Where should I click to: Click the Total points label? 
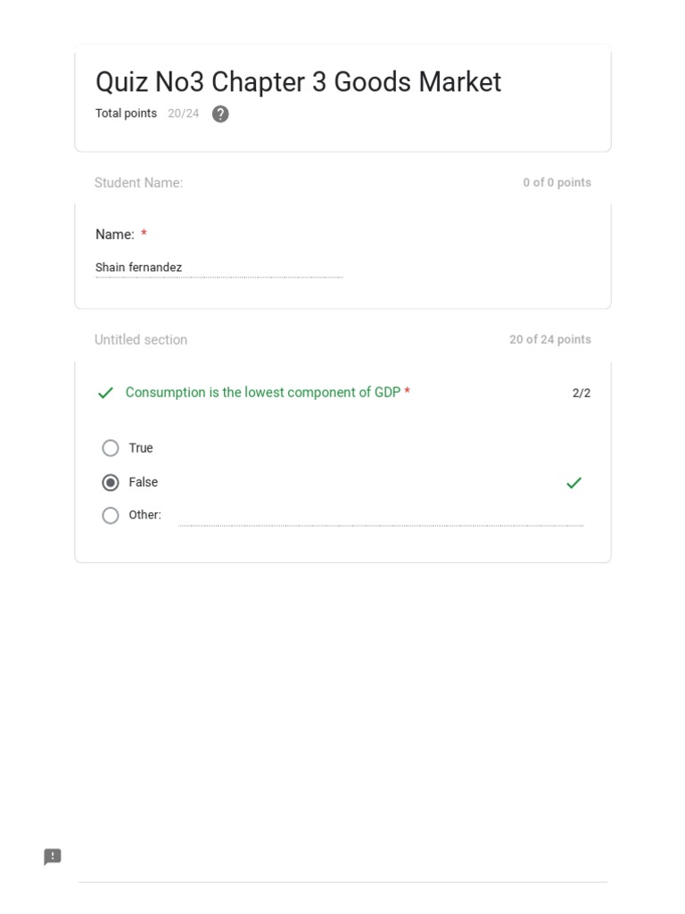tap(126, 113)
